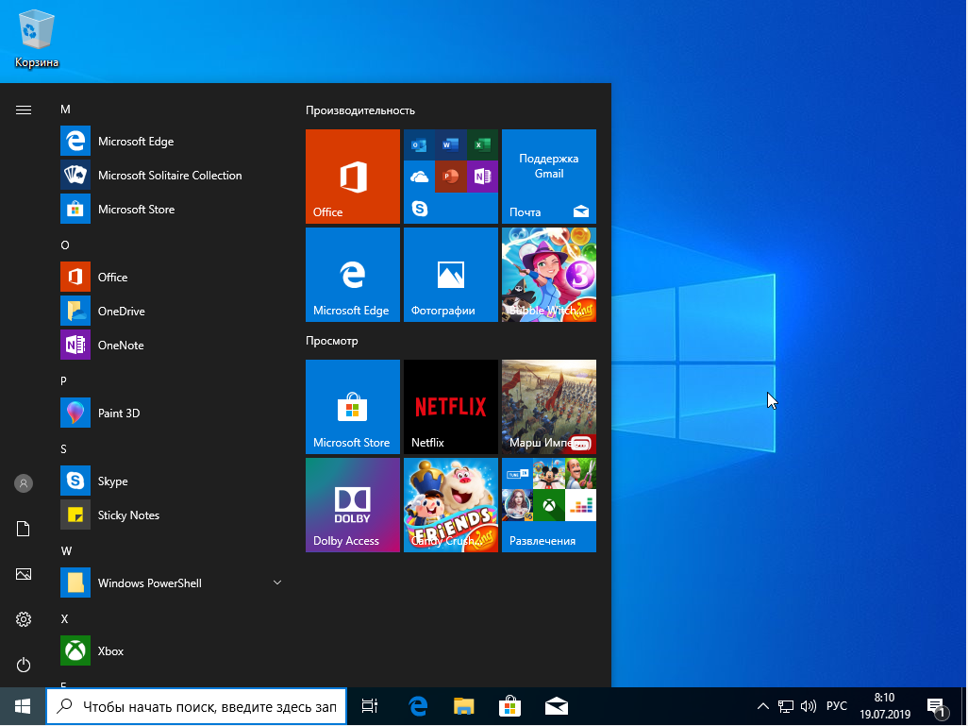Open the orange Office tile

[353, 177]
